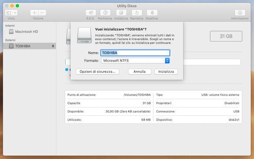Open the Formato Microsoft NTFS dropdown

coord(135,61)
